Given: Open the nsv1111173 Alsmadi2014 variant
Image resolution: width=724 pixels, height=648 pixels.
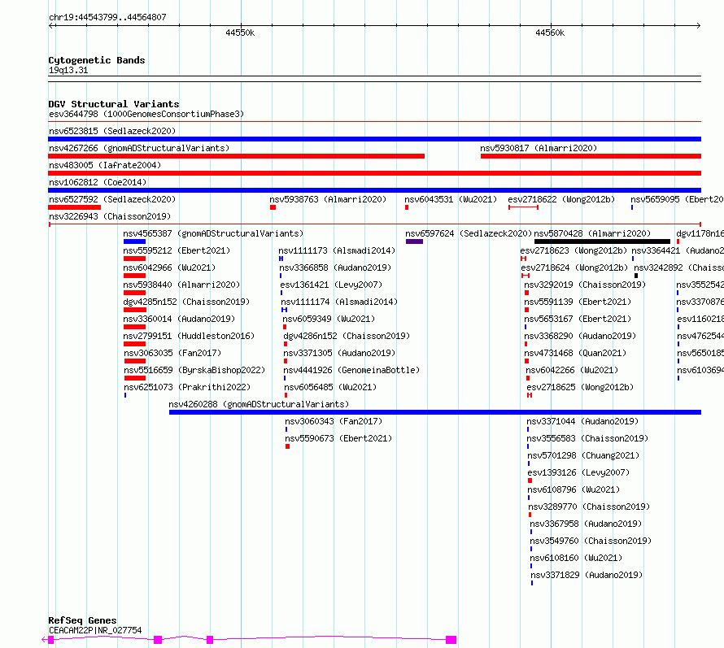Looking at the screenshot, I should (337, 250).
